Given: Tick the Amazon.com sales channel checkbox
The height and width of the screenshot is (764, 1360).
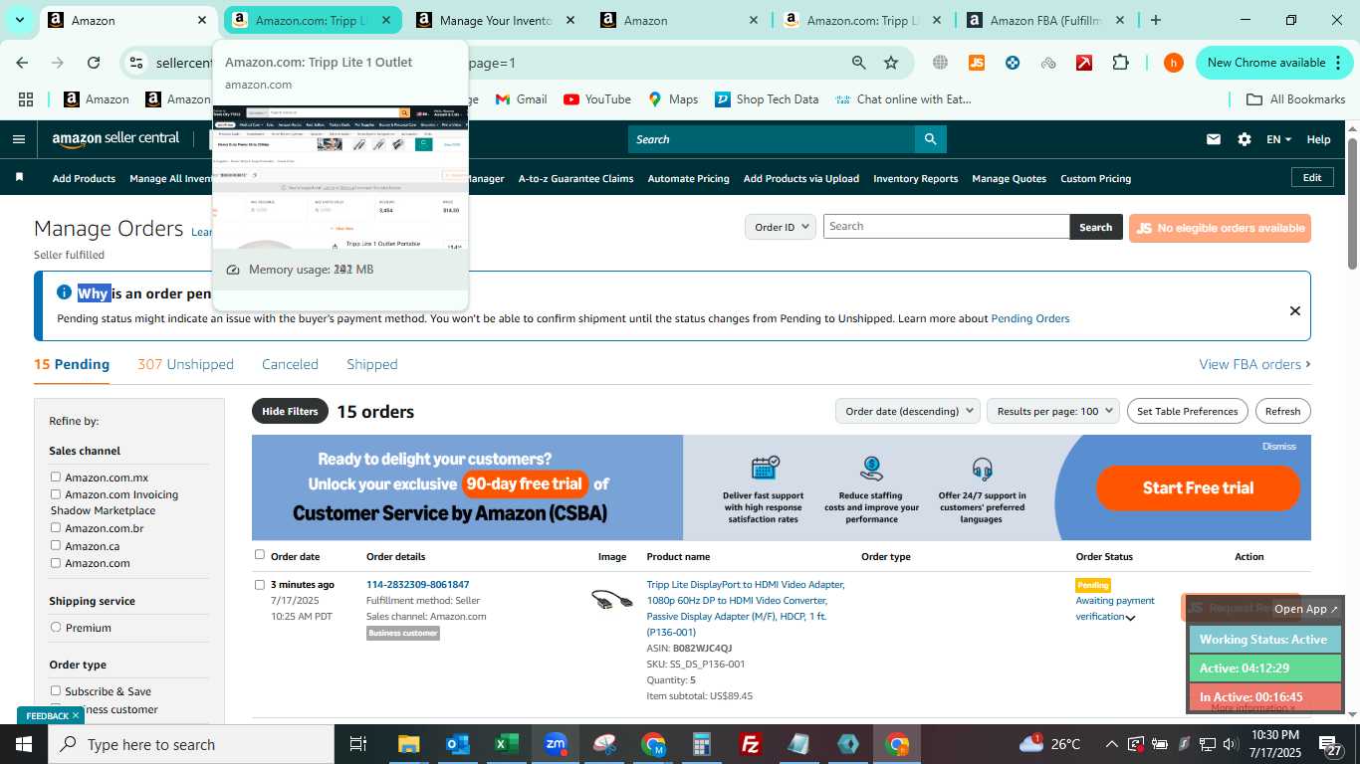Looking at the screenshot, I should (x=56, y=562).
